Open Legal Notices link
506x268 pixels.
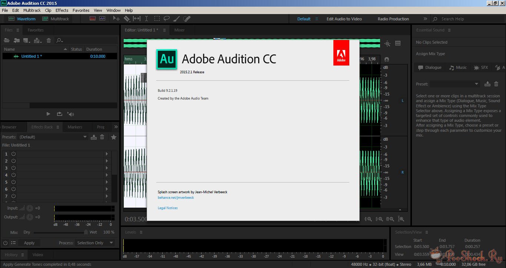tap(167, 208)
